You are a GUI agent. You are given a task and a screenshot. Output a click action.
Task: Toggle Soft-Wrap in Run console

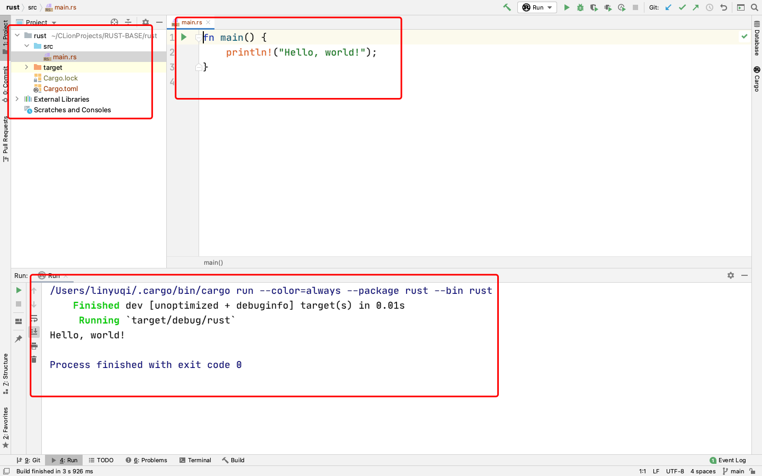coord(34,318)
